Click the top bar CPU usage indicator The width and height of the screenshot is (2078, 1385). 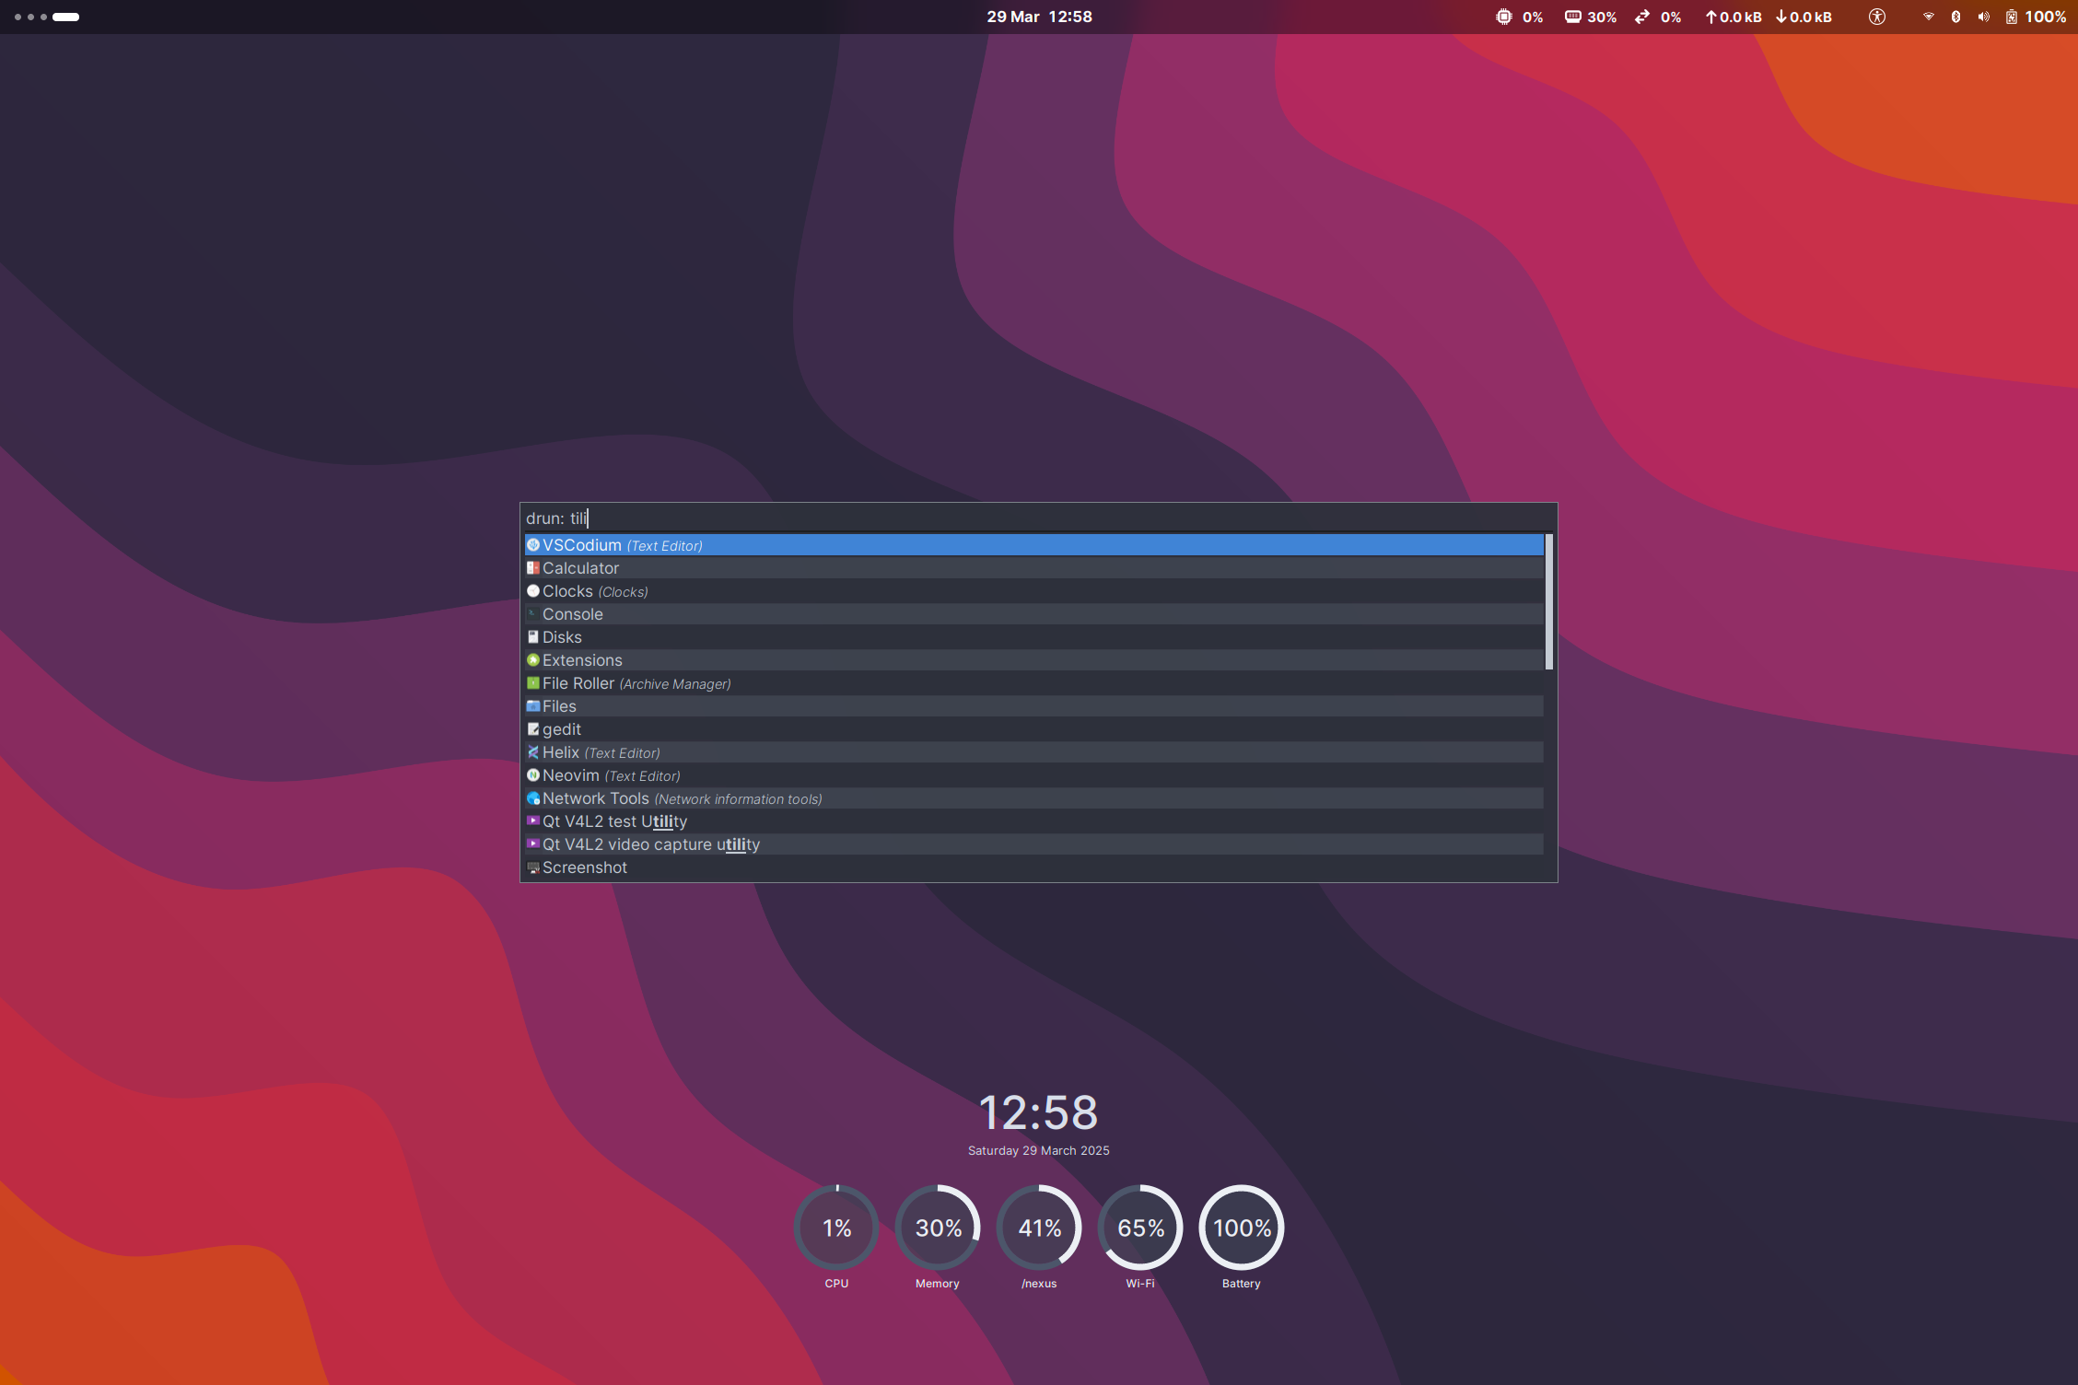pos(1519,17)
